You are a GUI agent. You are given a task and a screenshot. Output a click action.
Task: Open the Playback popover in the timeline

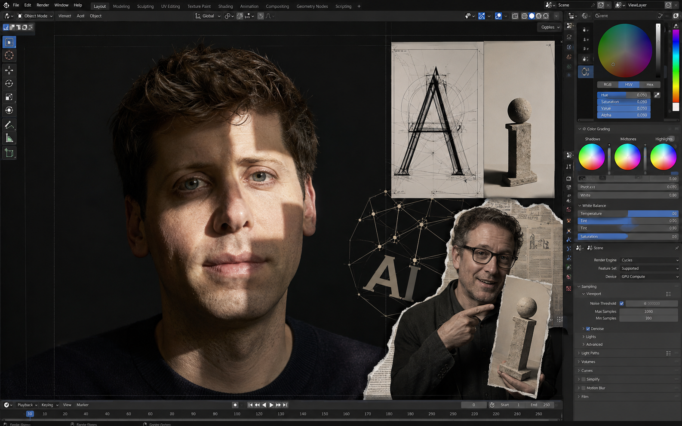tap(27, 405)
